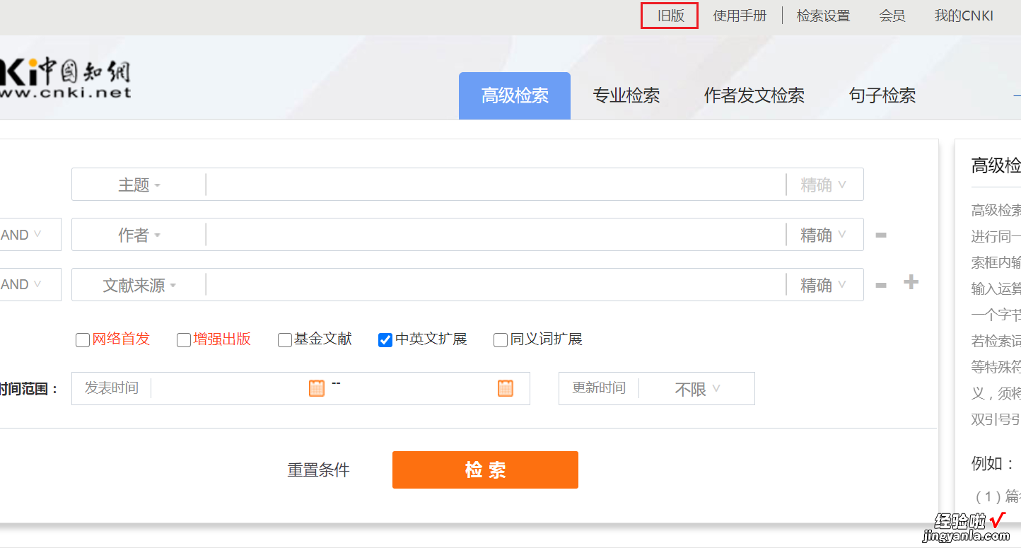Open the CNKI 中国知网 logo homepage
This screenshot has height=548, width=1021.
click(x=66, y=78)
